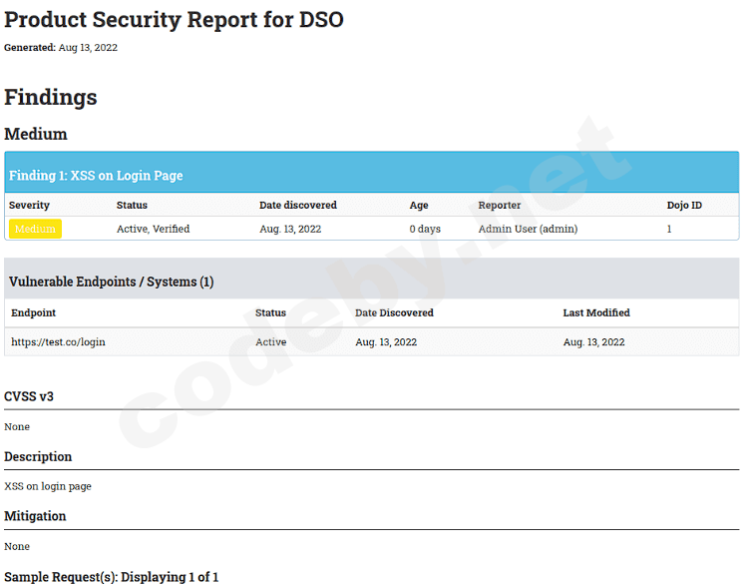The width and height of the screenshot is (745, 584).
Task: Select the Active, Verified status text
Action: [153, 229]
